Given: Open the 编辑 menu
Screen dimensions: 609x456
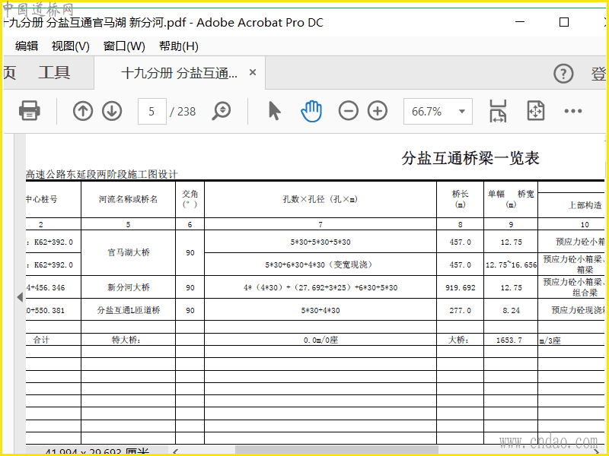Looking at the screenshot, I should pyautogui.click(x=27, y=46).
